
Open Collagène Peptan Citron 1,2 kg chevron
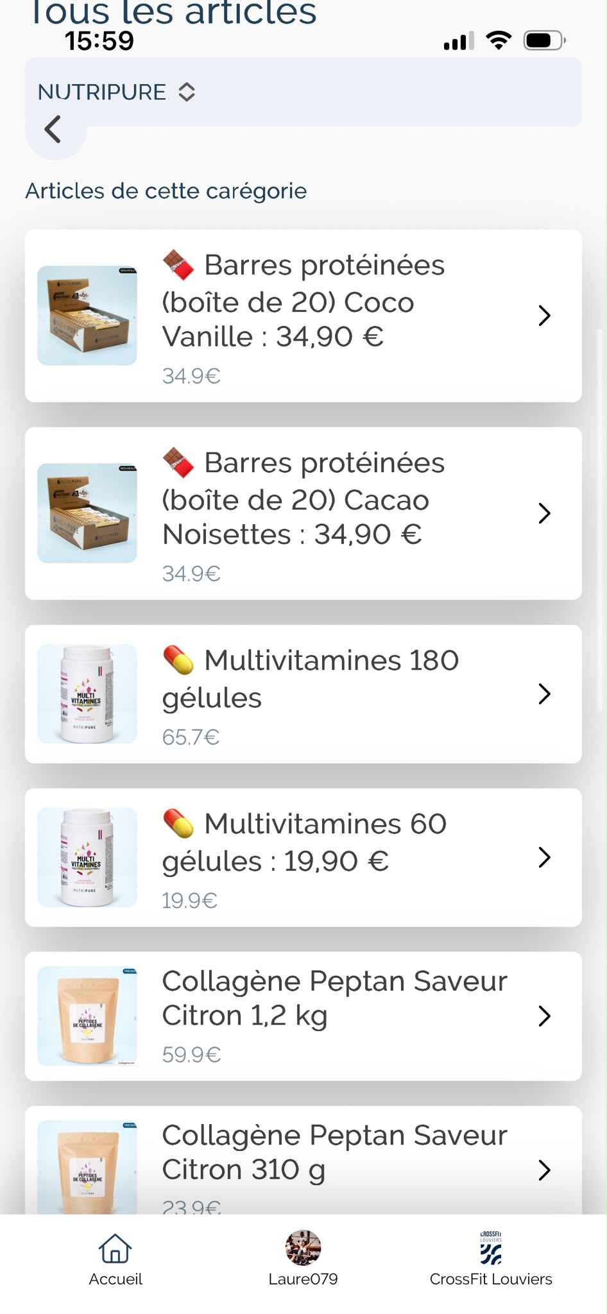545,1016
